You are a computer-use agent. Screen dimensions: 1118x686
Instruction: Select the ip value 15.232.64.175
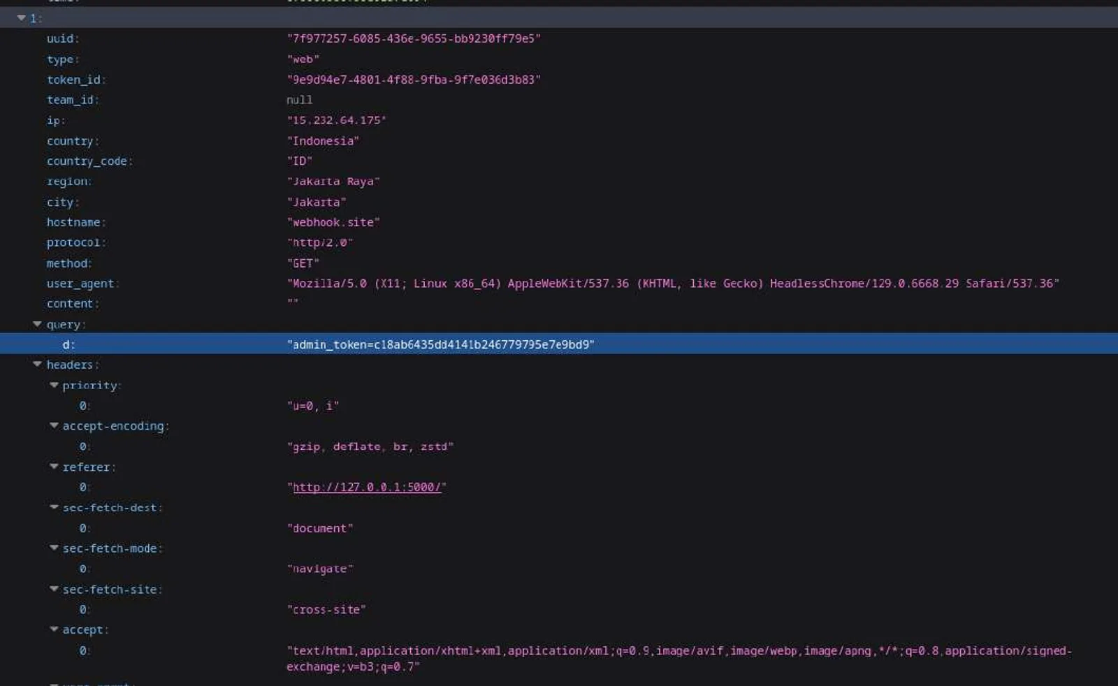click(336, 120)
